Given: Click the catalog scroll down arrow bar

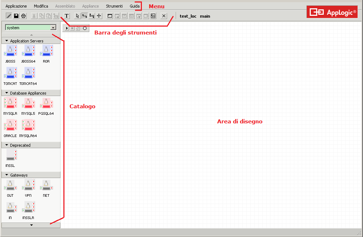Looking at the screenshot, I should (31, 225).
